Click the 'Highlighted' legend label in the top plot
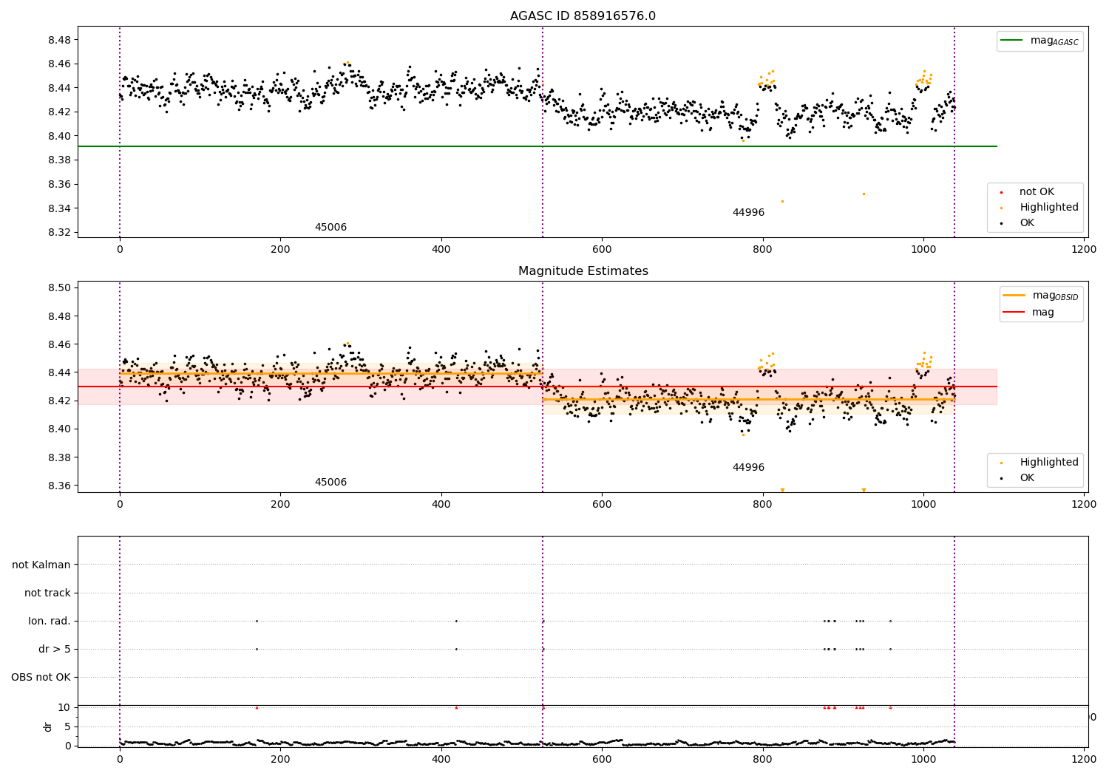This screenshot has height=776, width=1109. pyautogui.click(x=1048, y=208)
